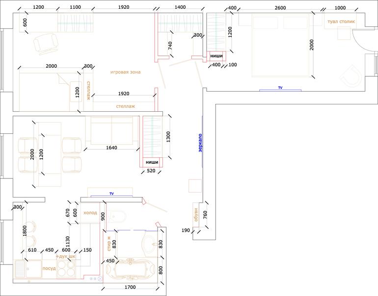
Task: Click the living room sofa above 1640
Action: point(112,131)
